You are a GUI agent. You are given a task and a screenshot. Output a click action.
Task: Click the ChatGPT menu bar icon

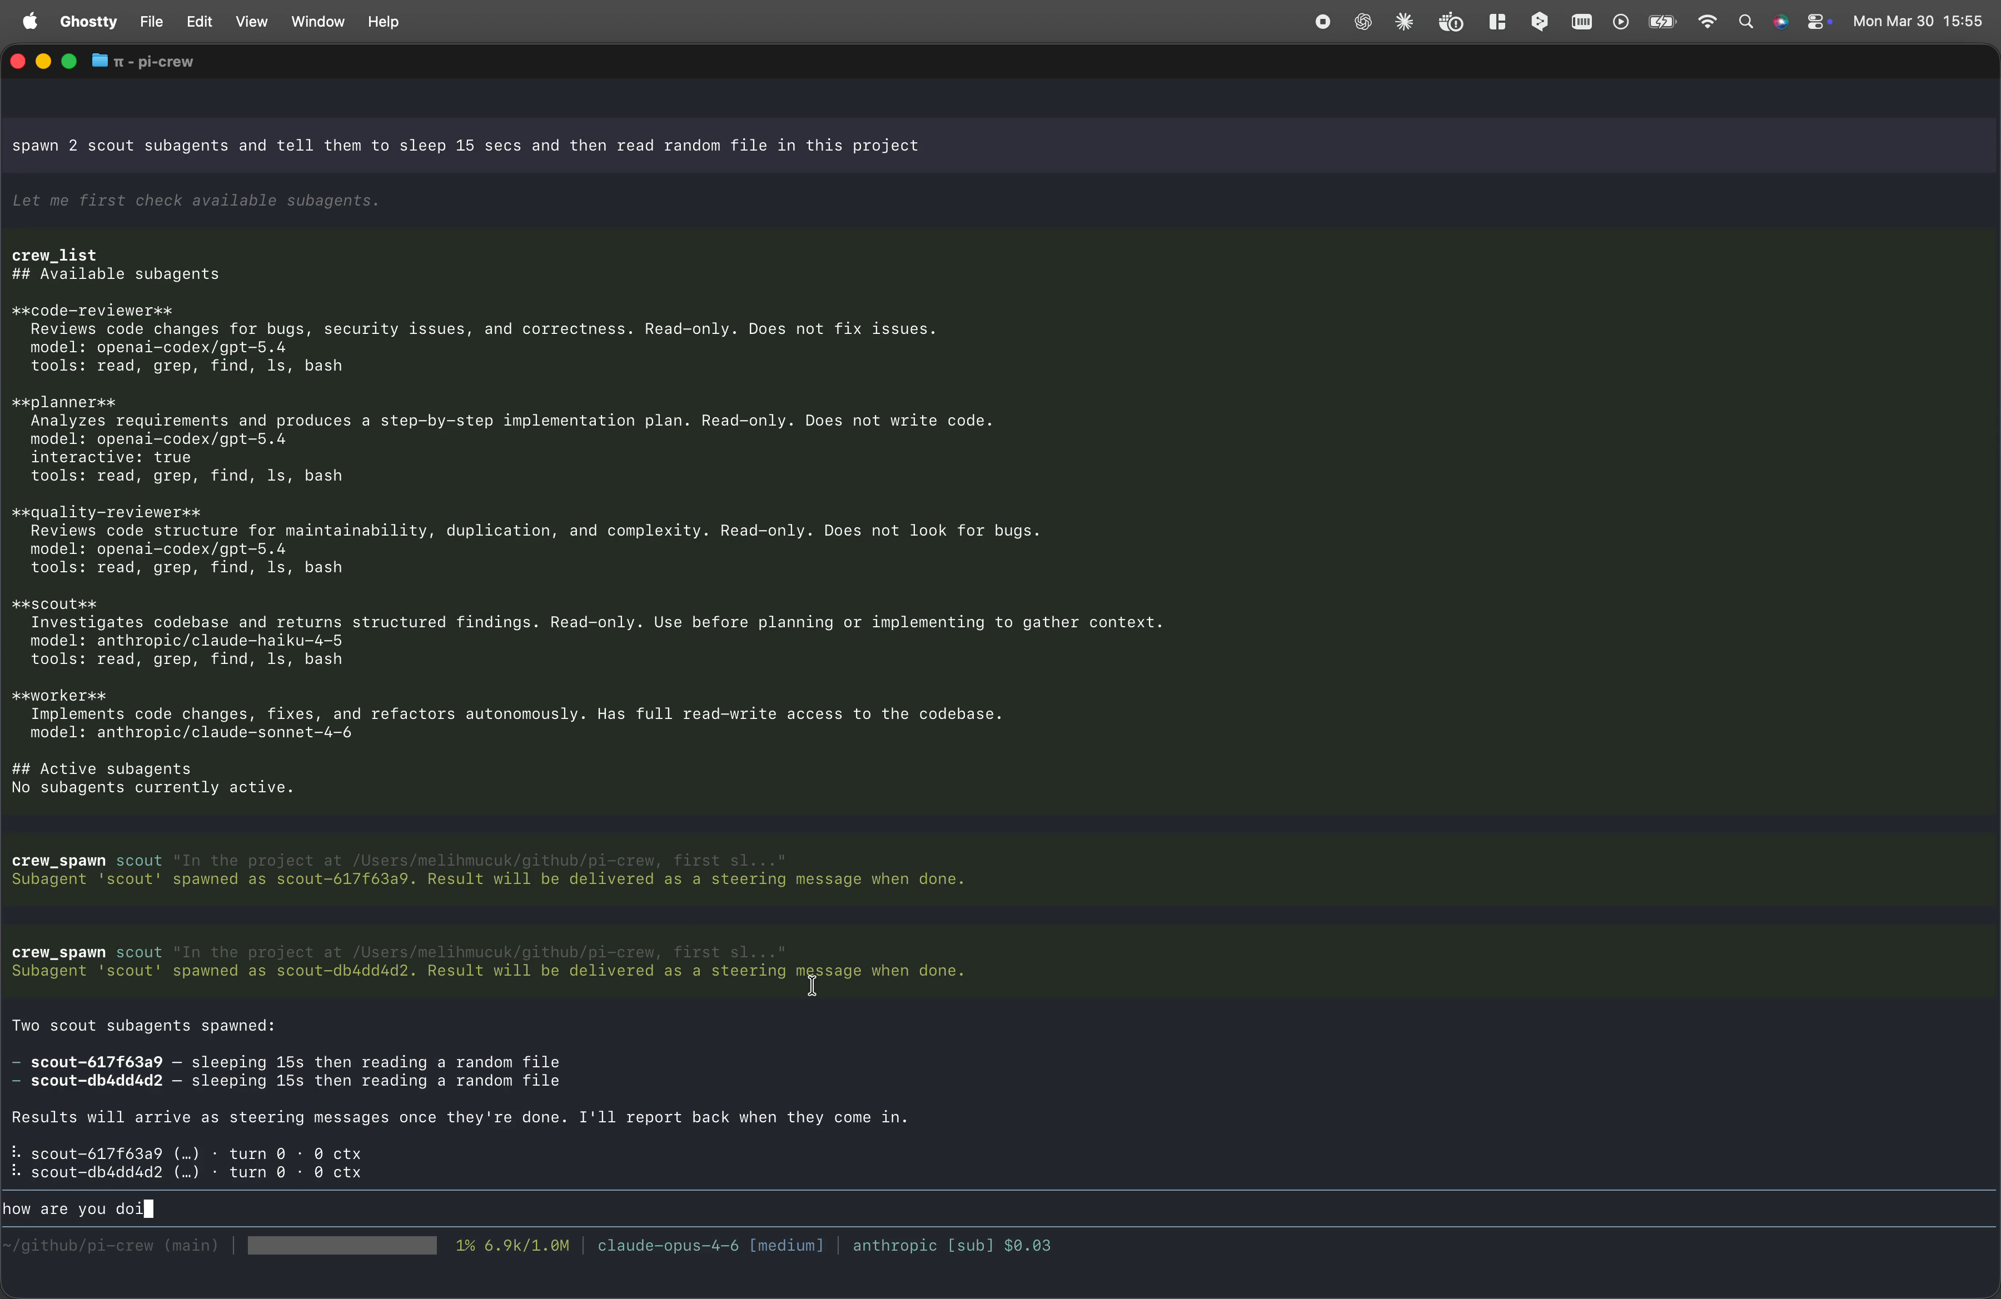pos(1363,22)
